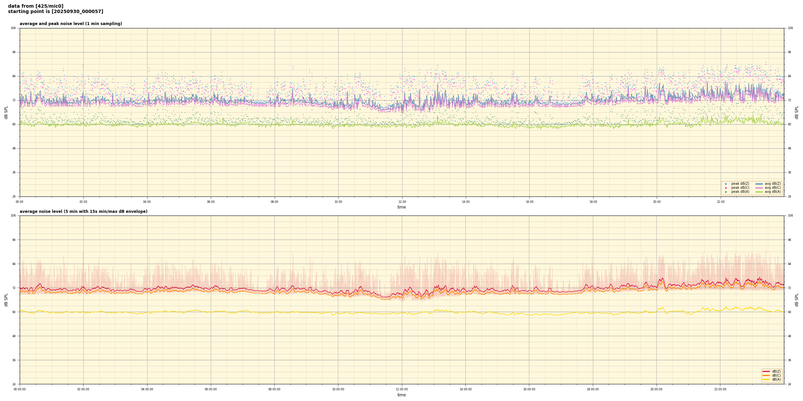Click the top chart time axis label
803x401 pixels.
[401, 207]
